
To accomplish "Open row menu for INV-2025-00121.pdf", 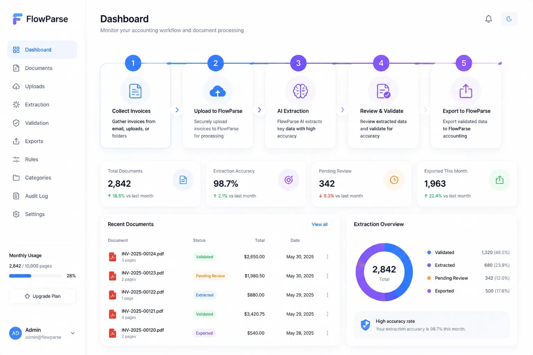I will (x=327, y=314).
